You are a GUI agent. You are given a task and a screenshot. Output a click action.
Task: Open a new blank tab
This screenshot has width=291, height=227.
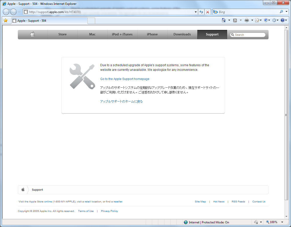point(91,21)
